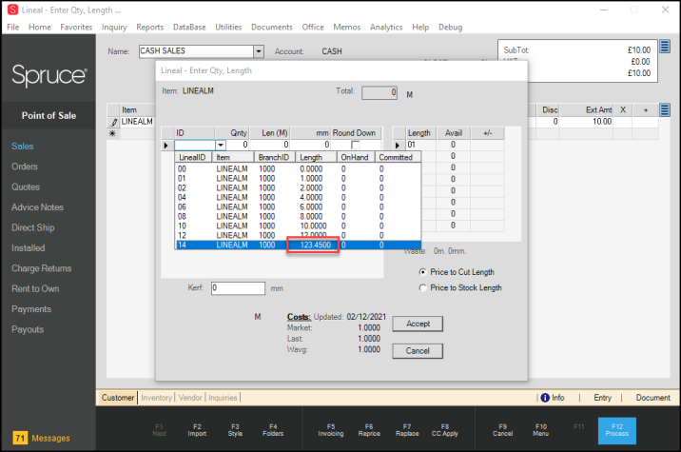Select LinealID 06 row in dropdown list
Image resolution: width=681 pixels, height=452 pixels.
coord(299,206)
